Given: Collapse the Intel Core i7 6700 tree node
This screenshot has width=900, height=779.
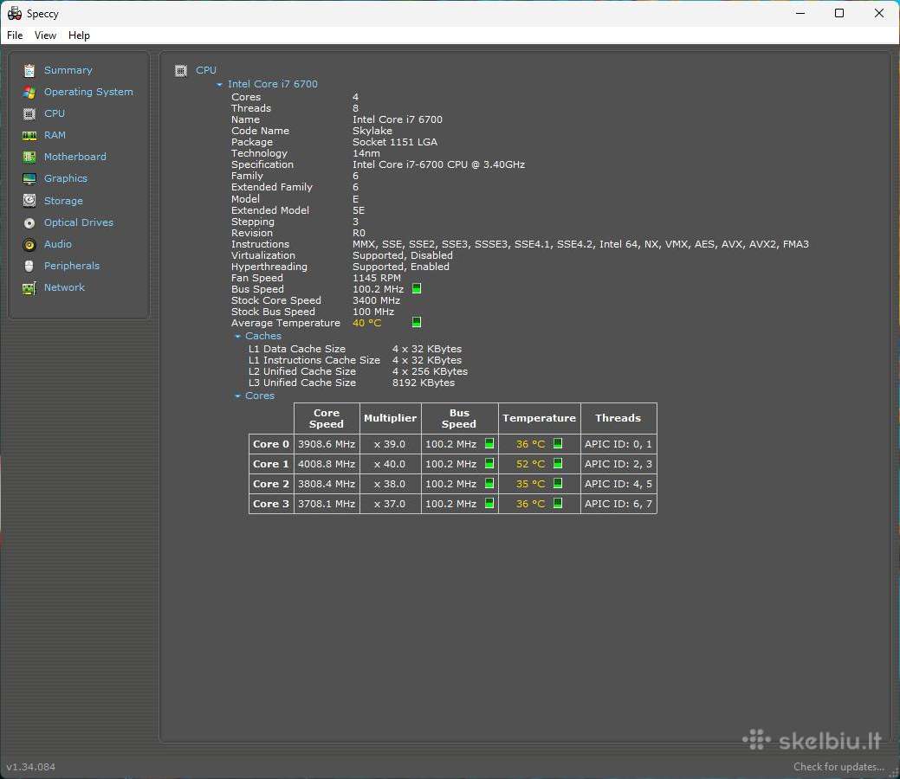Looking at the screenshot, I should (219, 84).
